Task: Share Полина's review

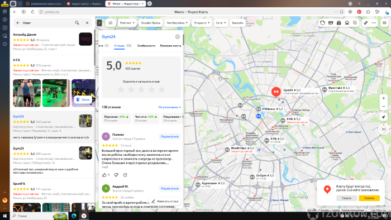Action: click(125, 175)
